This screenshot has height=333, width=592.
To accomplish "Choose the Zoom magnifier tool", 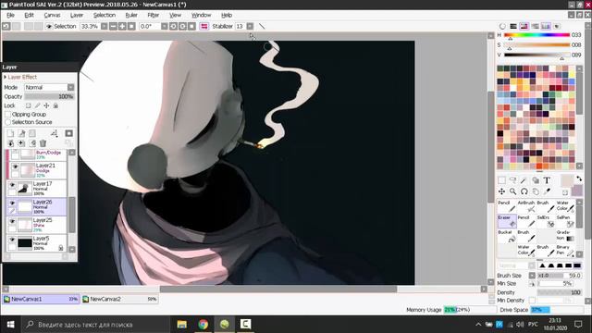I will 512,191.
